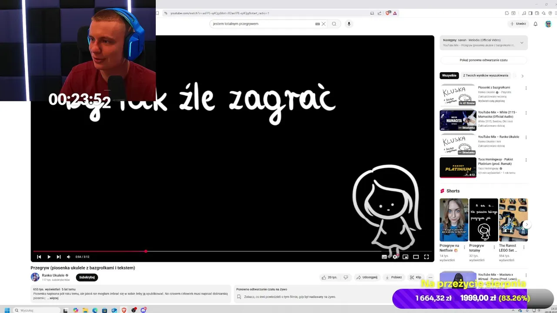Play the paused video
Viewport: 557px width, 313px height.
coord(49,256)
